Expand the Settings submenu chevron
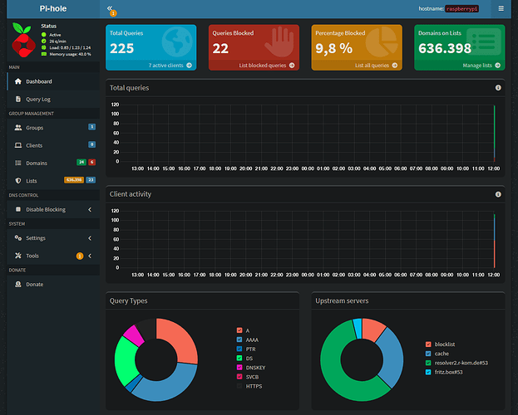 point(90,238)
